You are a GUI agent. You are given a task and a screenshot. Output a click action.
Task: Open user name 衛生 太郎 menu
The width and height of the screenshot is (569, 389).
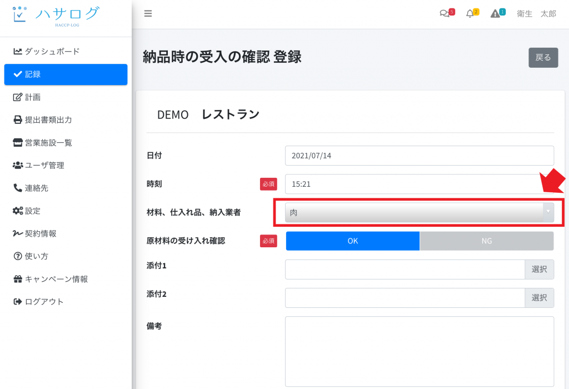(x=536, y=14)
